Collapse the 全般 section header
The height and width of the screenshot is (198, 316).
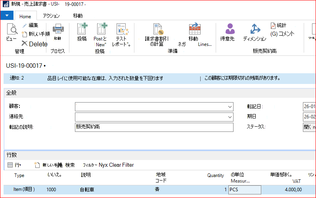160,93
